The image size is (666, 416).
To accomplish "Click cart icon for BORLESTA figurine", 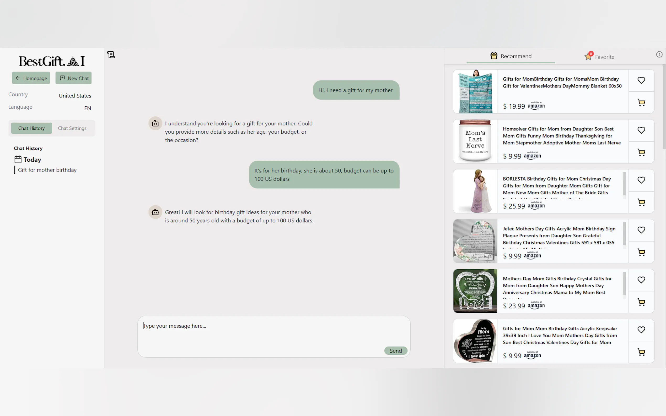I will 641,202.
